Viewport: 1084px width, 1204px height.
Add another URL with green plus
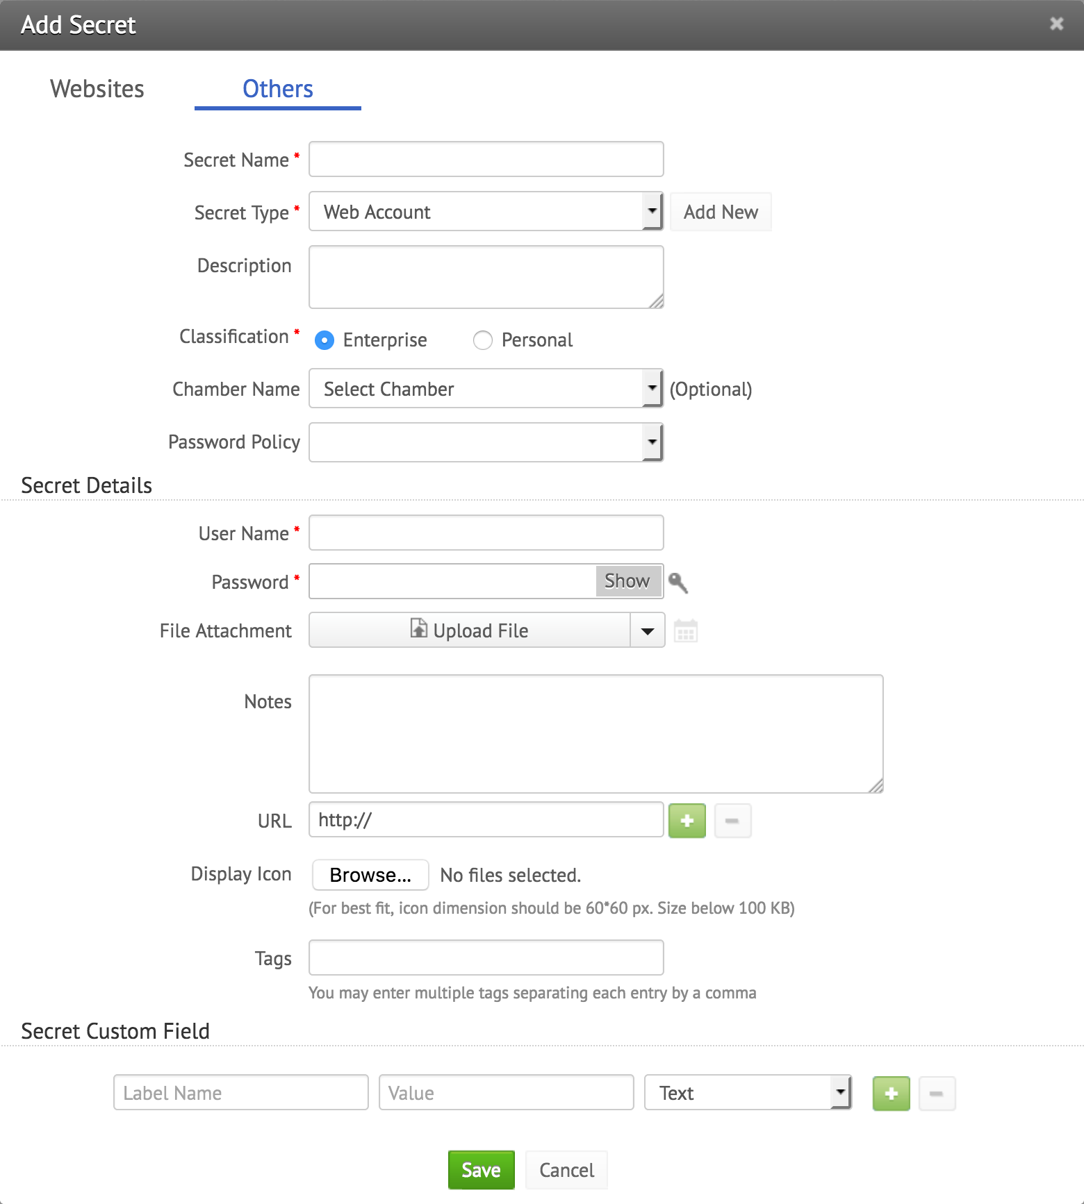pos(687,821)
